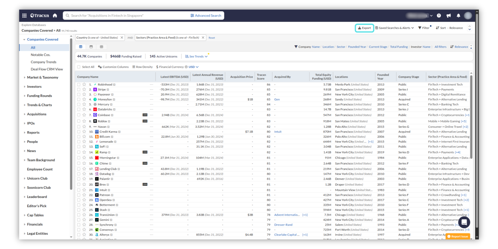Go to Tracxn home icon

tap(55, 16)
